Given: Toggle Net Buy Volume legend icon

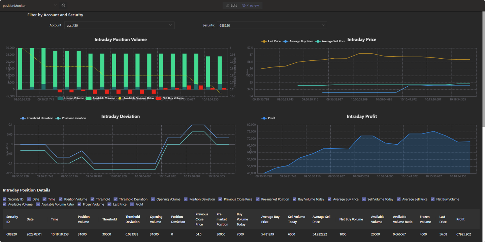Looking at the screenshot, I should coord(159,98).
